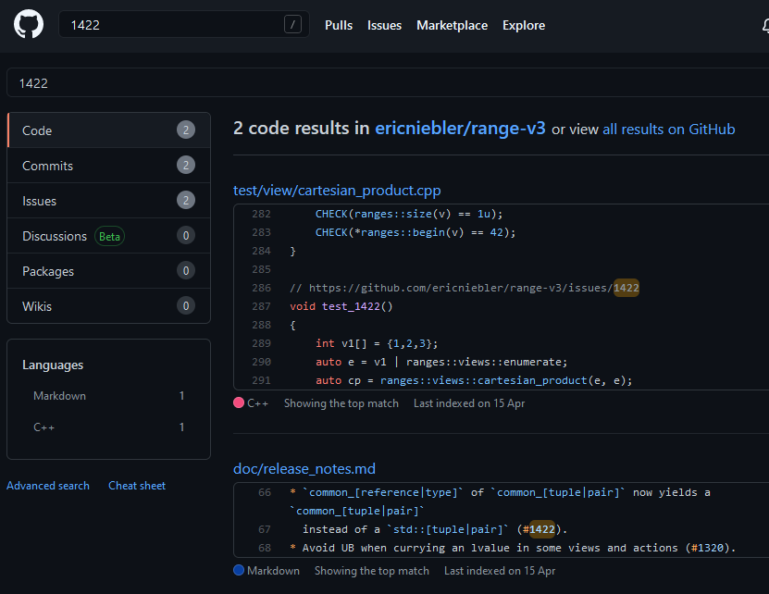The height and width of the screenshot is (594, 769).
Task: Open Explore in the header
Action: point(523,25)
